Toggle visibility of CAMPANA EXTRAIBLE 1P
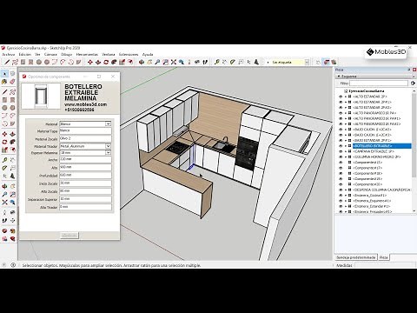The height and width of the screenshot is (313, 417). (x=341, y=151)
